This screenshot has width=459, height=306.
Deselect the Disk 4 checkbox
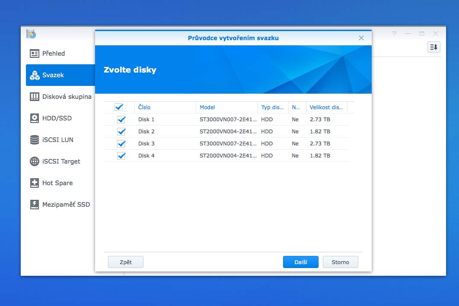pyautogui.click(x=121, y=156)
